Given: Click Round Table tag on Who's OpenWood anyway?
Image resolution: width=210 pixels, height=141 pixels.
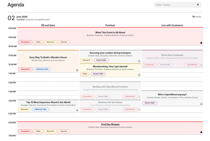Looking at the screenshot, I should [x=150, y=103].
